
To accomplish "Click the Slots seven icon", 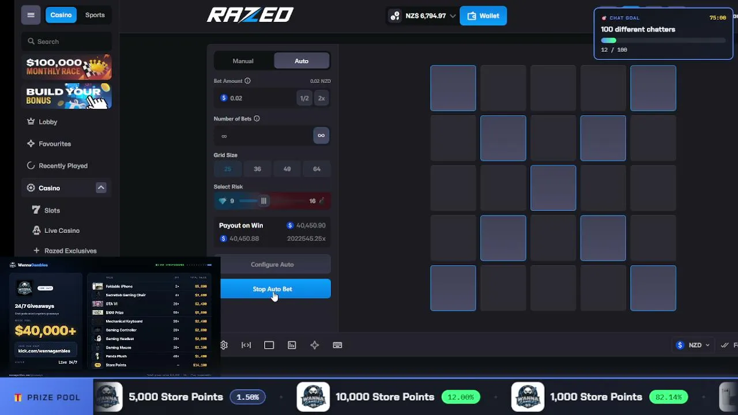I will click(36, 210).
